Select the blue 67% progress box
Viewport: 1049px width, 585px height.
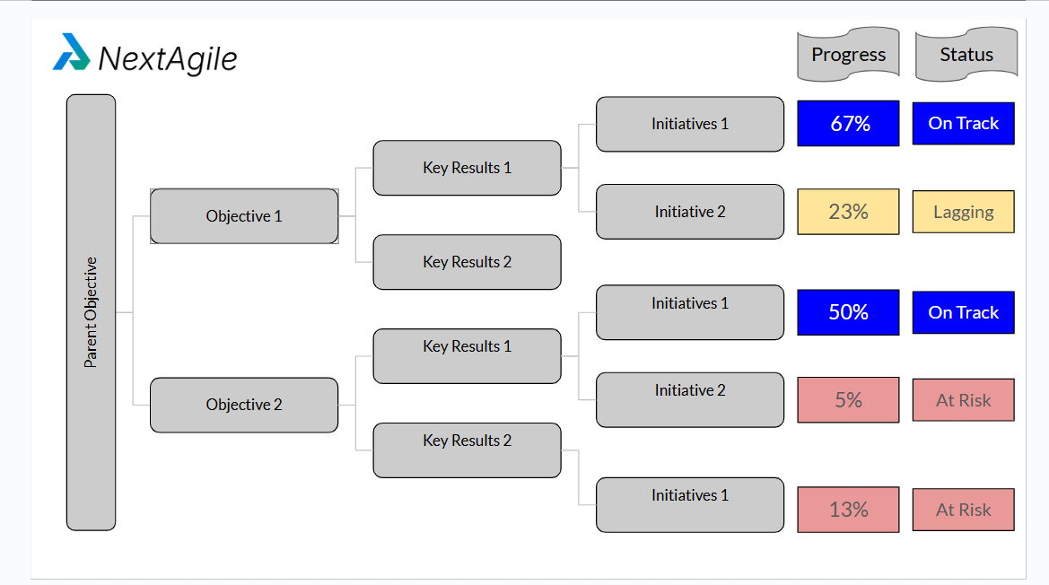coord(848,124)
